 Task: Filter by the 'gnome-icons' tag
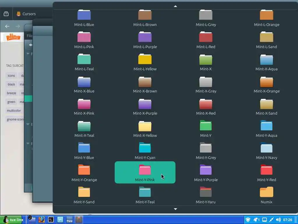pyautogui.click(x=15, y=119)
